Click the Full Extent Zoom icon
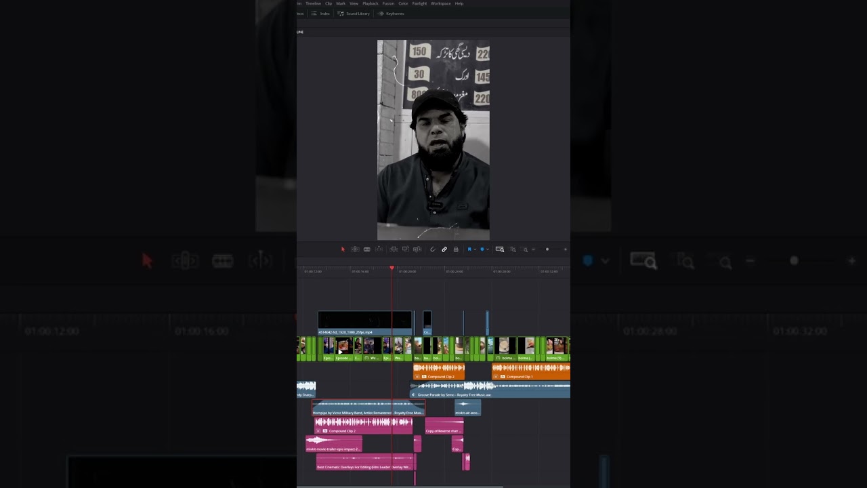 (500, 249)
